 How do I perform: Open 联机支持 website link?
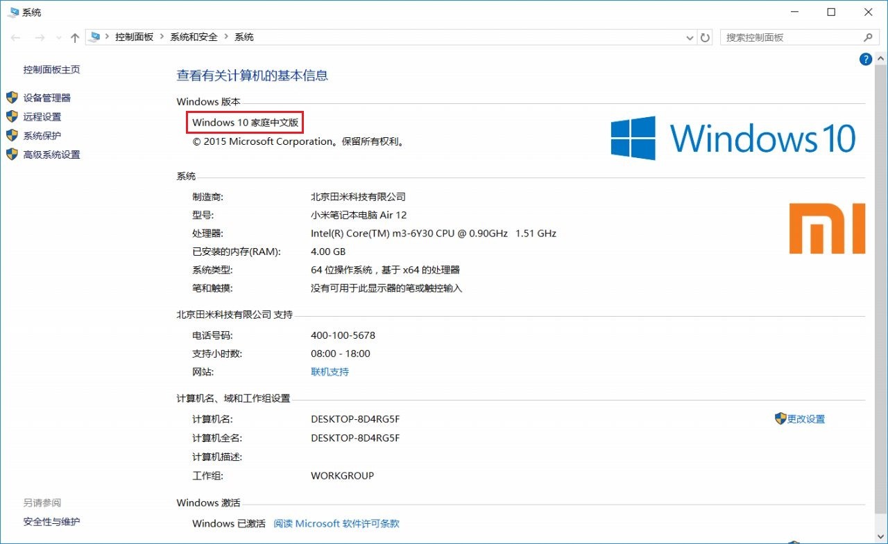click(x=330, y=372)
